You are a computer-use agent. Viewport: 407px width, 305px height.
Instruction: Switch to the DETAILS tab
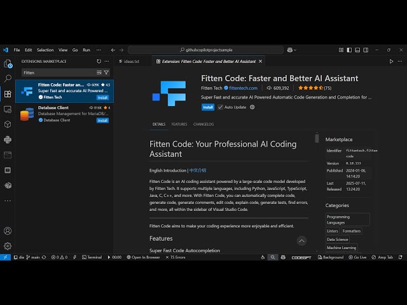click(159, 125)
